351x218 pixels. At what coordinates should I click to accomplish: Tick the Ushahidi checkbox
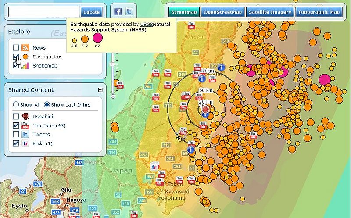[16, 117]
